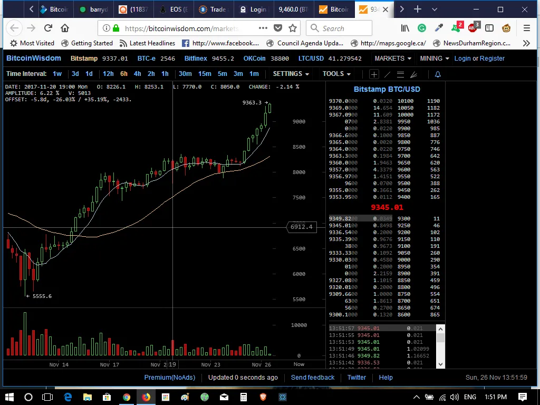This screenshot has height=405, width=540.
Task: Open File Explorer from the taskbar
Action: [88, 397]
